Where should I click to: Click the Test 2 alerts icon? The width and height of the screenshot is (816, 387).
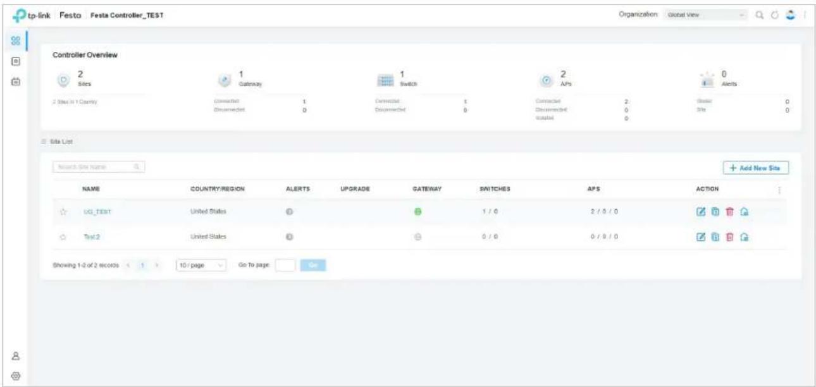(289, 236)
